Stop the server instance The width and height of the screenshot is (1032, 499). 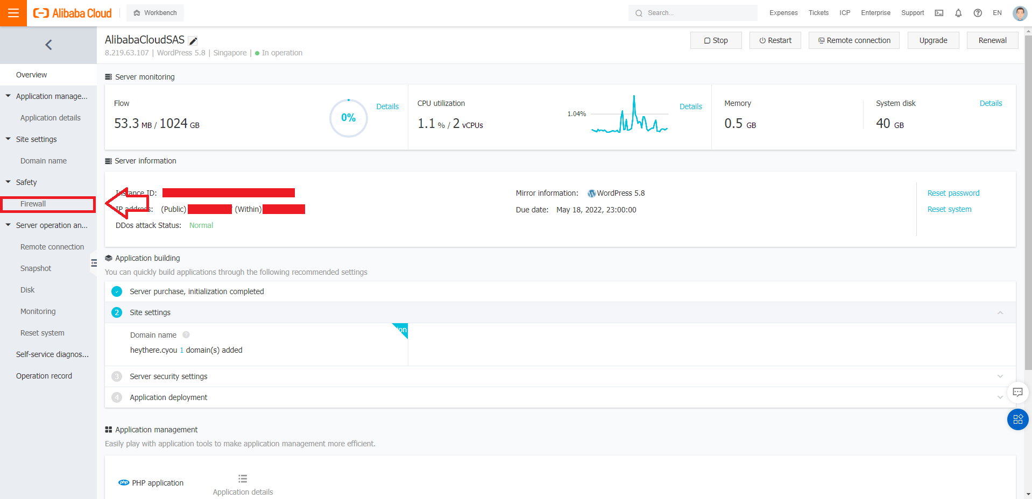[x=716, y=40]
